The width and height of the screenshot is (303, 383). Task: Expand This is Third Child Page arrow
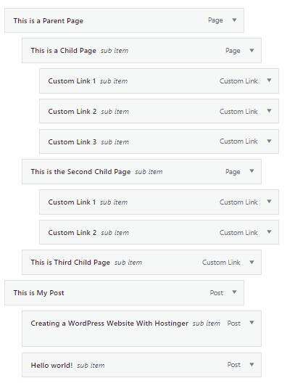click(252, 262)
